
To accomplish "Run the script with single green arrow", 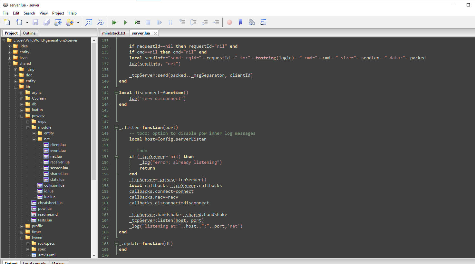I will pyautogui.click(x=125, y=22).
